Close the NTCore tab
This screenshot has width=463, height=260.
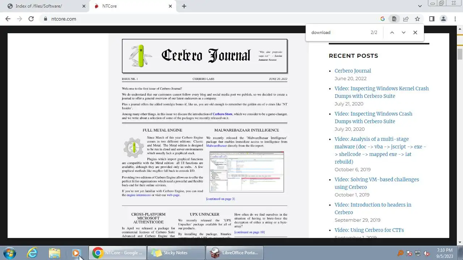[x=170, y=6]
